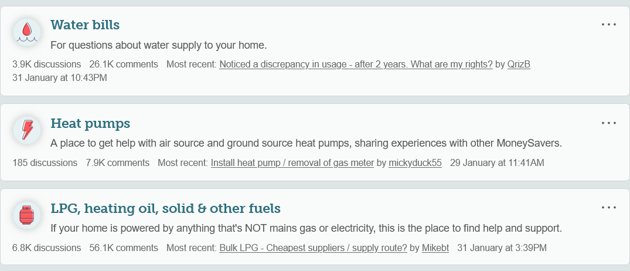Open 'Install heat pump / removal of gas meter' thread
Image resolution: width=630 pixels, height=271 pixels.
[x=292, y=163]
